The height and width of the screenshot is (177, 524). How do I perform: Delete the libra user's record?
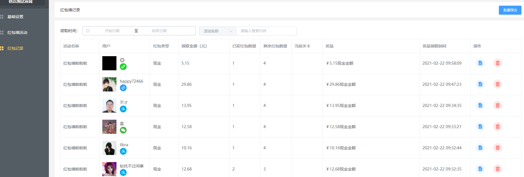497,148
